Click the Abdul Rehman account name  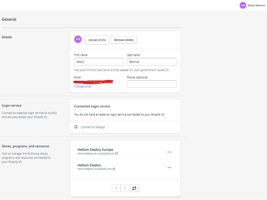pyautogui.click(x=256, y=5)
